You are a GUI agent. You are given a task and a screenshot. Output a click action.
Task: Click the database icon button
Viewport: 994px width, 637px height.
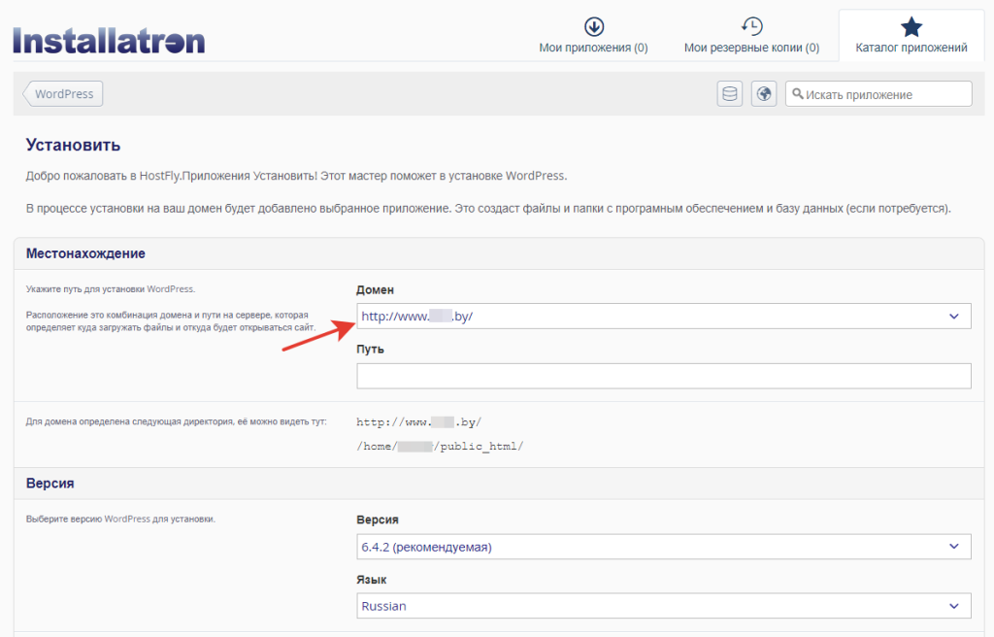point(730,94)
